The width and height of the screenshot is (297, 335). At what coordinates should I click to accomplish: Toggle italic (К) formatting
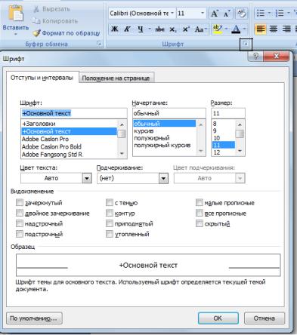click(x=128, y=29)
